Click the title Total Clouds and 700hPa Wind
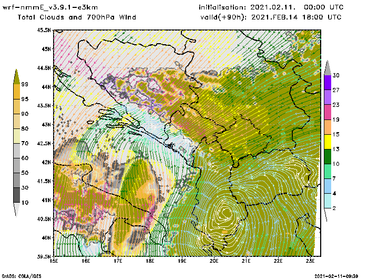368x279 pixels. [x=77, y=17]
